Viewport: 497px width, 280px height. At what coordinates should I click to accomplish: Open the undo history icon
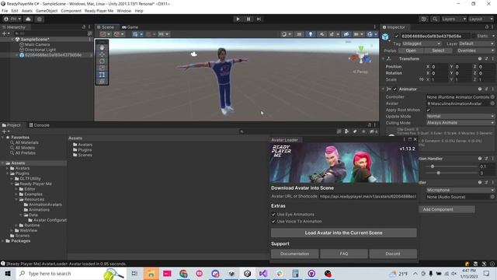424,19
